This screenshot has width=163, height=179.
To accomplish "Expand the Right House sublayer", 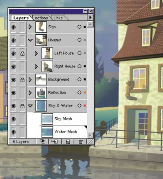I will click(x=36, y=67).
